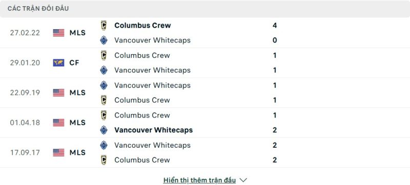Click the USA flag beside 17.09.17 MLS

(58, 152)
